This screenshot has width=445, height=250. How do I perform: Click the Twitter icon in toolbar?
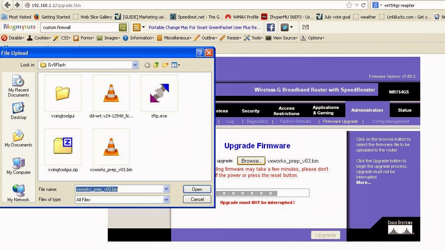click(x=284, y=27)
